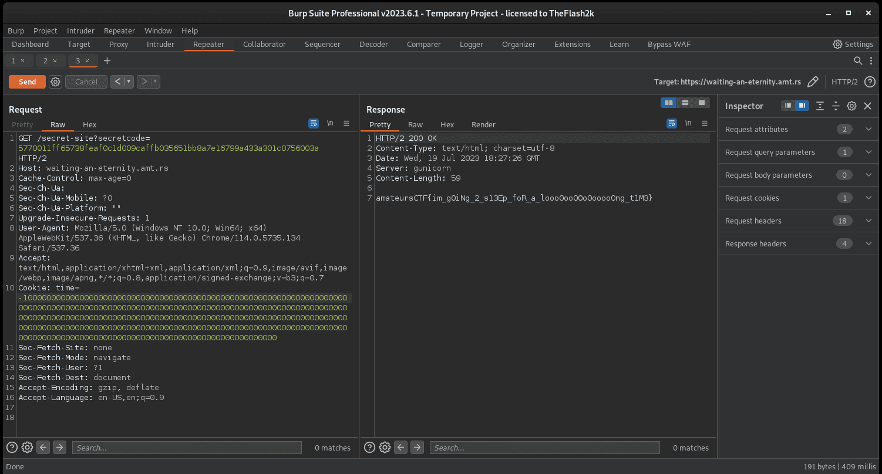Viewport: 882px width, 474px height.
Task: Click the orange Send button
Action: coord(27,82)
